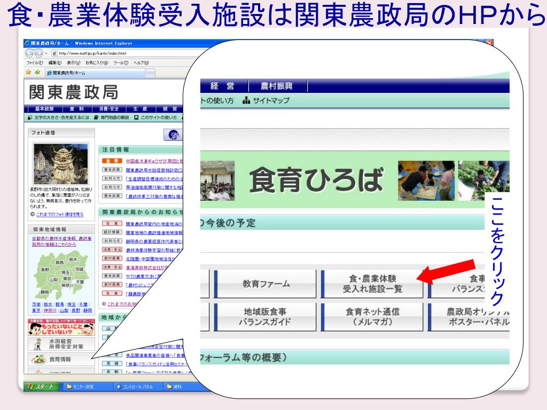
Task: Click 地域版食事 バランスガイド button
Action: (x=266, y=317)
